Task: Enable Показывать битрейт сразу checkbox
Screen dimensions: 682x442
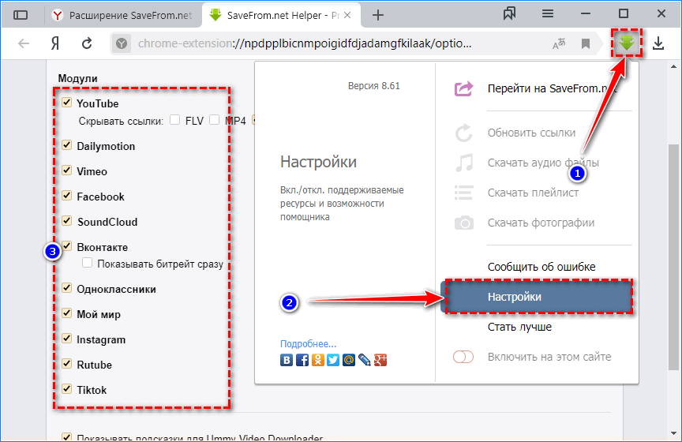Action: (x=87, y=263)
